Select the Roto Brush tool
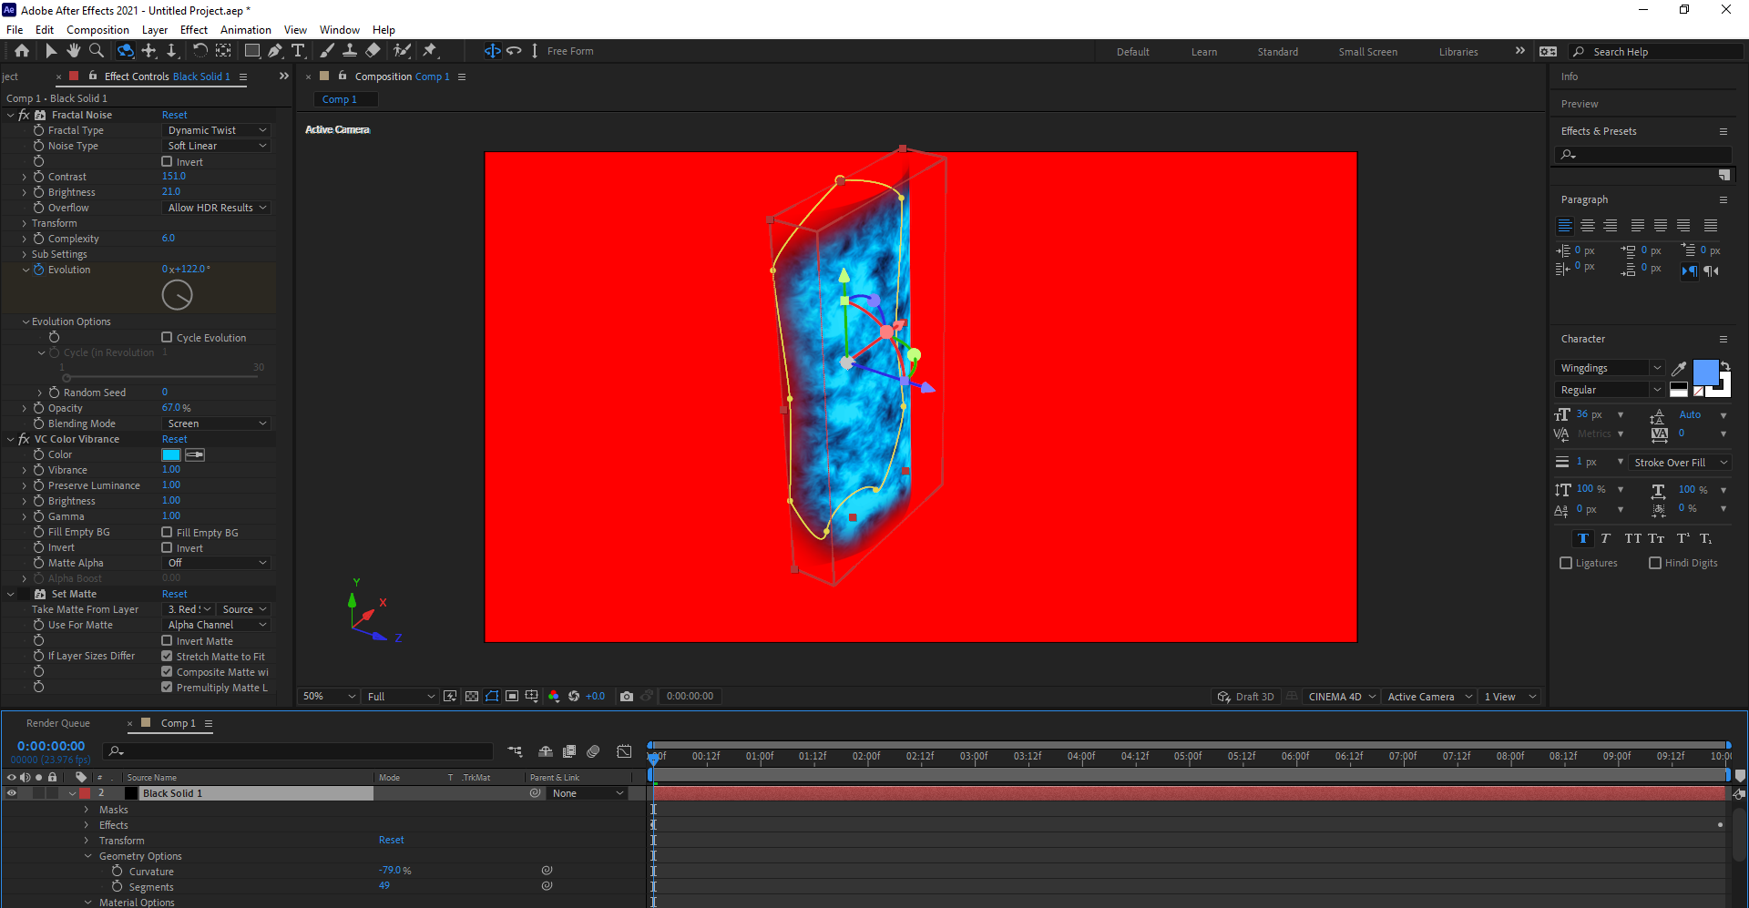Screen dimensions: 1749x908 (401, 51)
